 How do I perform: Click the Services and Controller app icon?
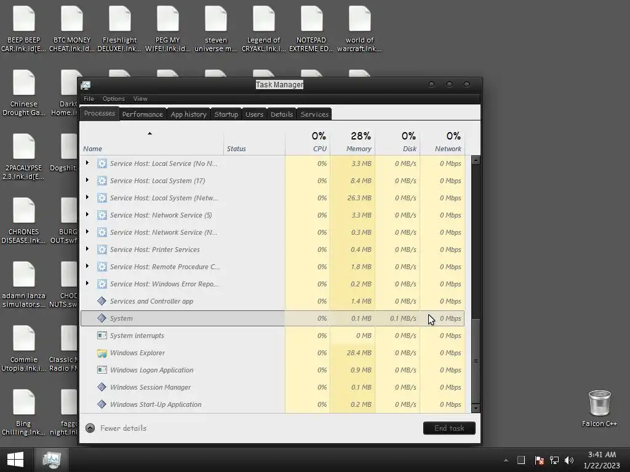tap(102, 301)
